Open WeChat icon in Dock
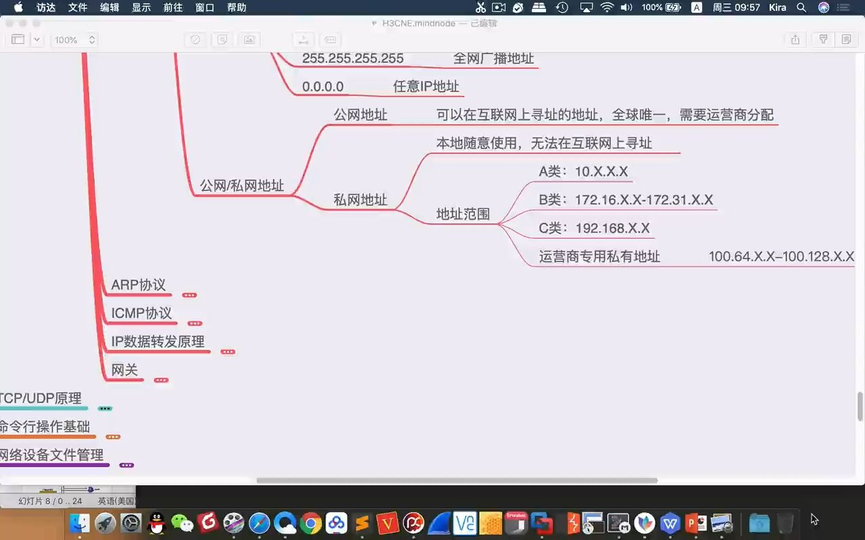865x540 pixels. 182,523
